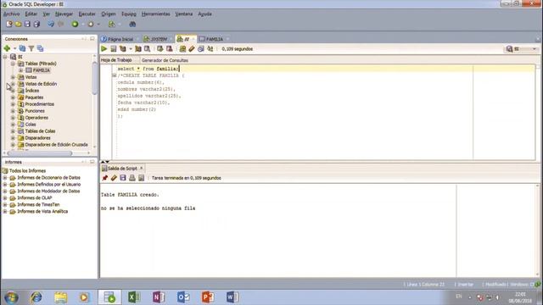Click the Run Script icon in worksheet toolbar

click(x=113, y=49)
